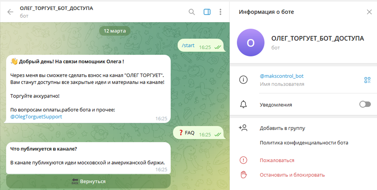Open the @OlegTorguetSupport link
377x190 pixels.
click(x=36, y=117)
